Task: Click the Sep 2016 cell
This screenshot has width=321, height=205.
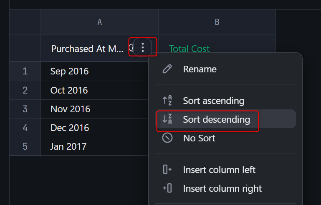Action: [x=69, y=71]
